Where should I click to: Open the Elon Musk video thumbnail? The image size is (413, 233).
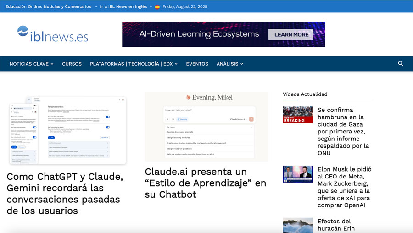[298, 174]
